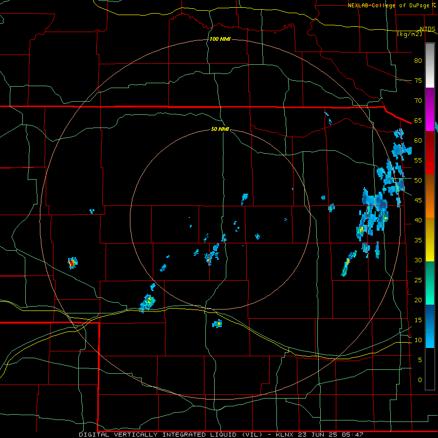Select the orange-brown segment of VIL scale
The height and width of the screenshot is (438, 438).
(x=430, y=196)
